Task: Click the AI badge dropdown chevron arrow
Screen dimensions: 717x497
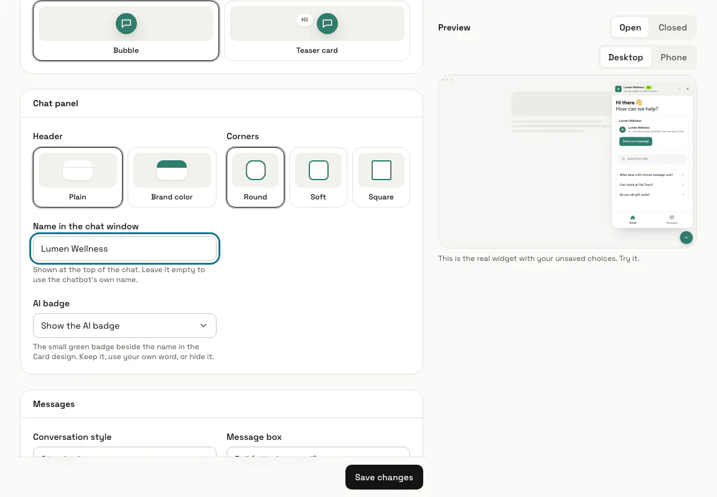Action: (x=204, y=326)
